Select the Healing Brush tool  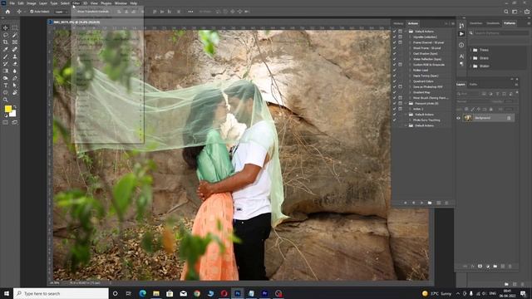coord(15,50)
